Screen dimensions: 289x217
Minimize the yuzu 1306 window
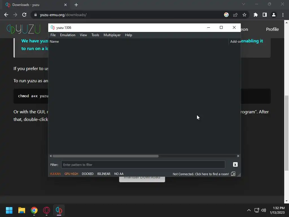tap(209, 27)
